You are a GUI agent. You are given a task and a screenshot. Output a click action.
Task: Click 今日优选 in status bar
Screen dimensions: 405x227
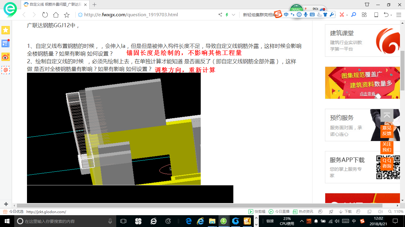[x=13, y=212]
